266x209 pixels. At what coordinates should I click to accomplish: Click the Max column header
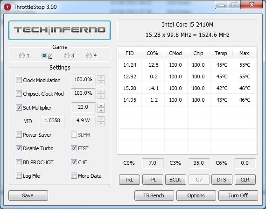pos(244,53)
